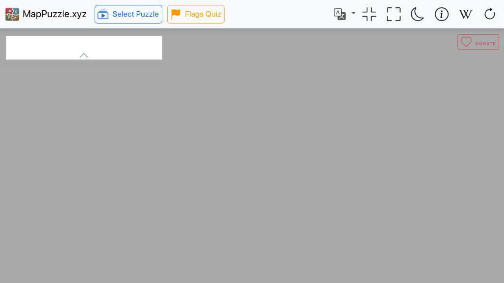Expand the language dropdown arrow
This screenshot has height=283, width=504.
[x=353, y=14]
